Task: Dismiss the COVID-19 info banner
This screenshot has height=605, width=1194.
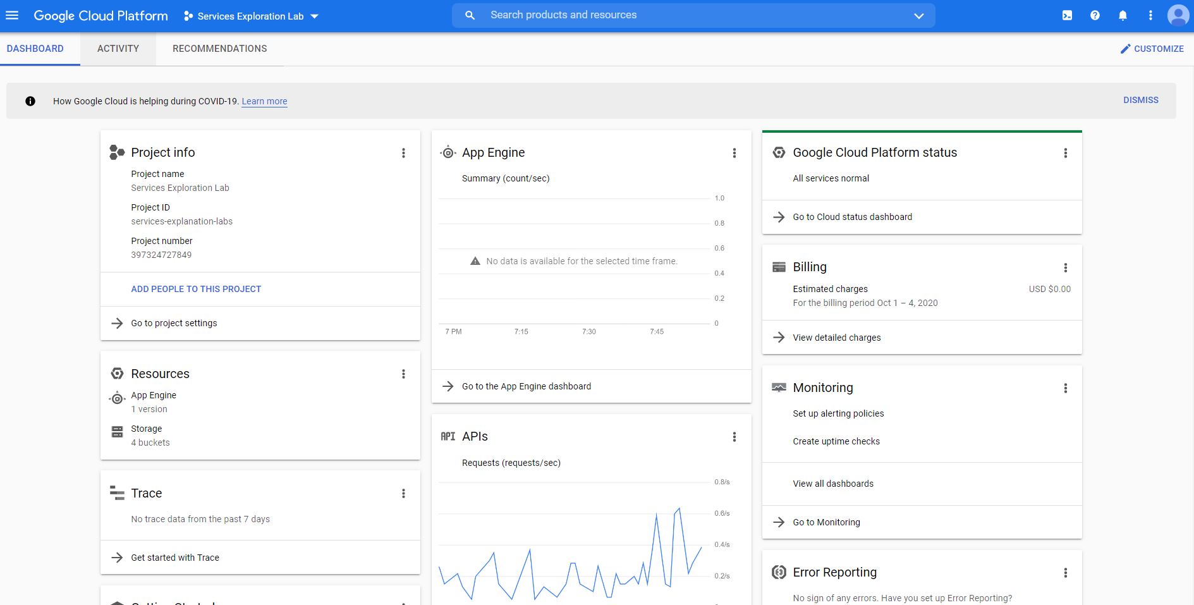Action: pos(1140,100)
